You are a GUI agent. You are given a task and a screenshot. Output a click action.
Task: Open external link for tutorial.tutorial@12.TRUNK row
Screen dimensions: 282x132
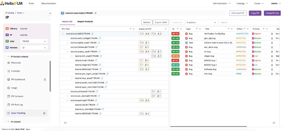click(x=92, y=34)
